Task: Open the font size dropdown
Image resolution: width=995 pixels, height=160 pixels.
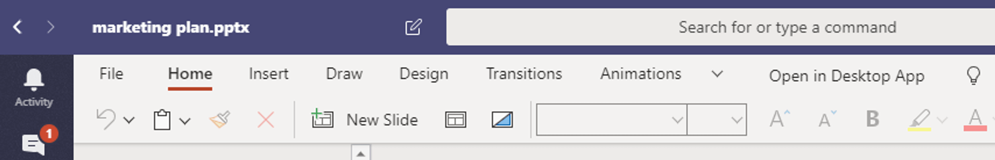Action: [717, 120]
